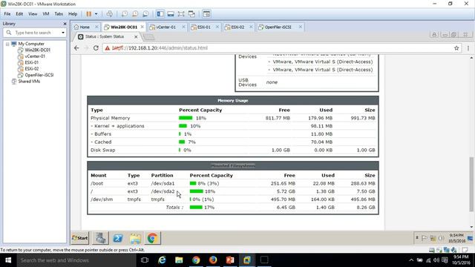Open the library search filter dropdown

click(63, 33)
